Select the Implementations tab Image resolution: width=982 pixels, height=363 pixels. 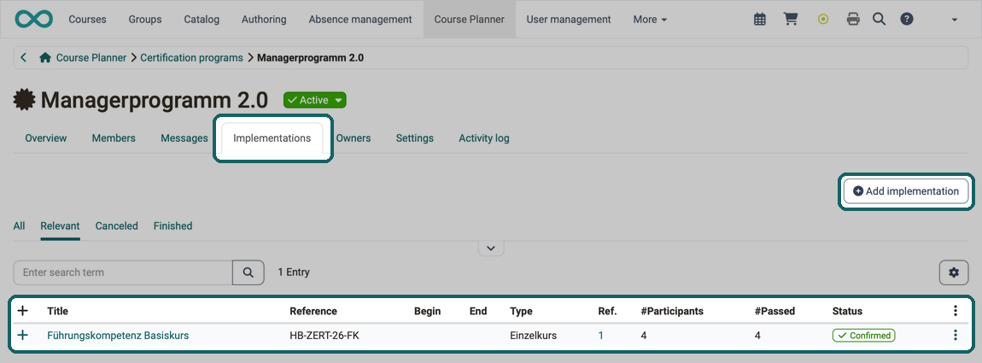pyautogui.click(x=272, y=138)
